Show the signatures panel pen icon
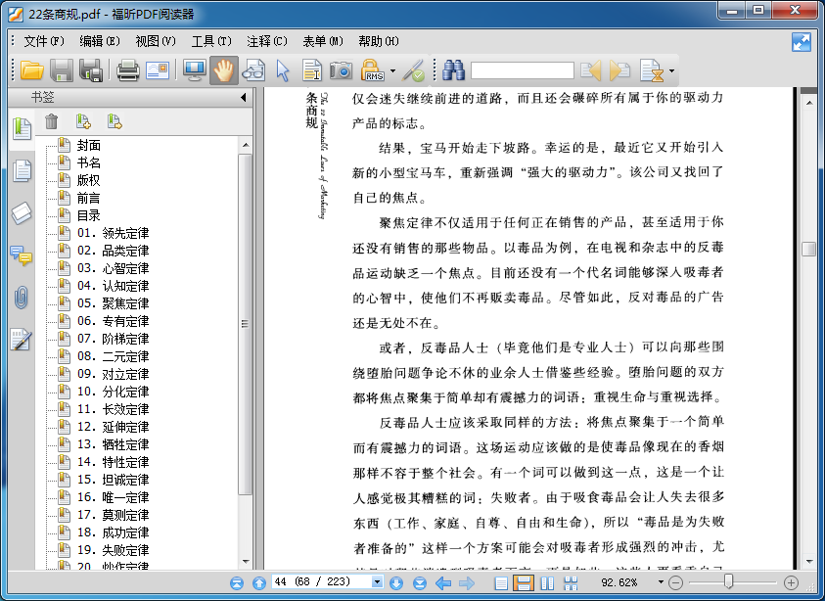The height and width of the screenshot is (601, 825). pyautogui.click(x=22, y=340)
